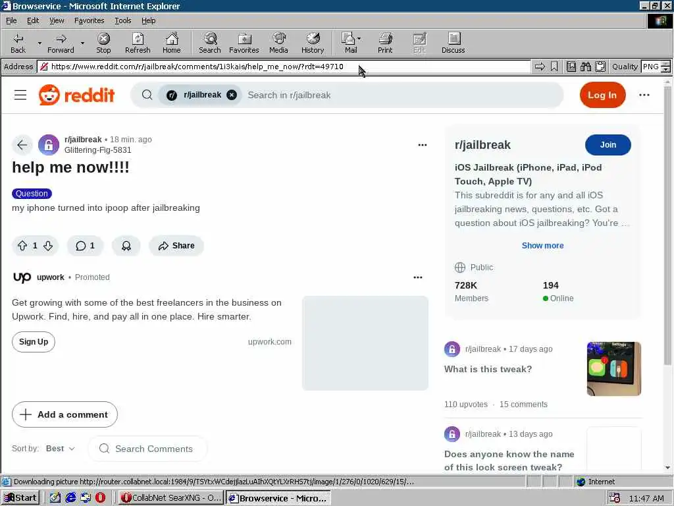Image resolution: width=674 pixels, height=506 pixels.
Task: Open the View menu
Action: 57,20
